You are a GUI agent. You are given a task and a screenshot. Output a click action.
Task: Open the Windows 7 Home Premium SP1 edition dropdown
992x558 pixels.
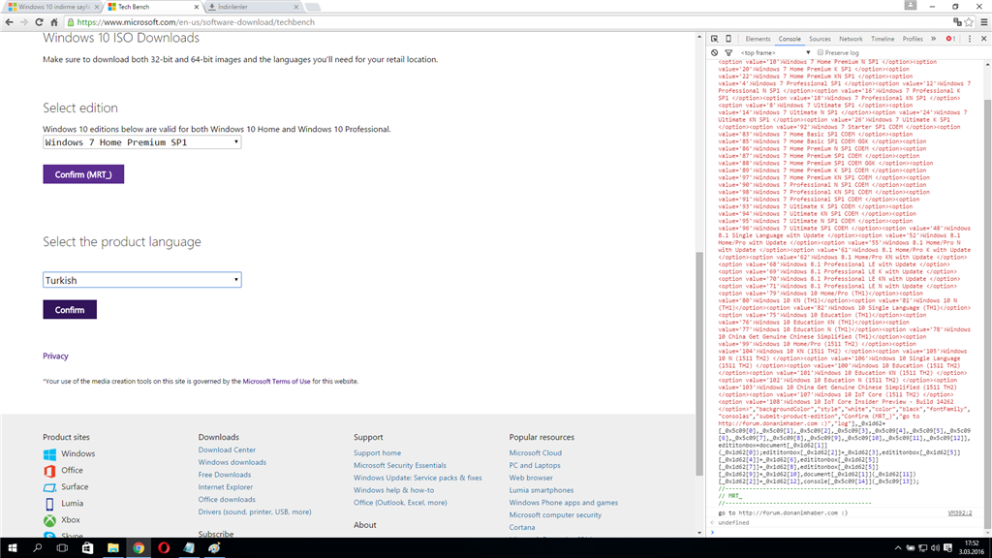pos(141,142)
